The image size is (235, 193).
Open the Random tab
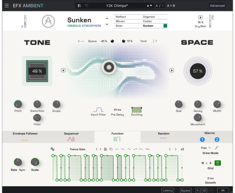pyautogui.click(x=164, y=137)
